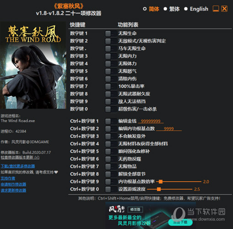Click author text 风灵月影@3DMGAME
The width and height of the screenshot is (233, 229).
pyautogui.click(x=30, y=142)
